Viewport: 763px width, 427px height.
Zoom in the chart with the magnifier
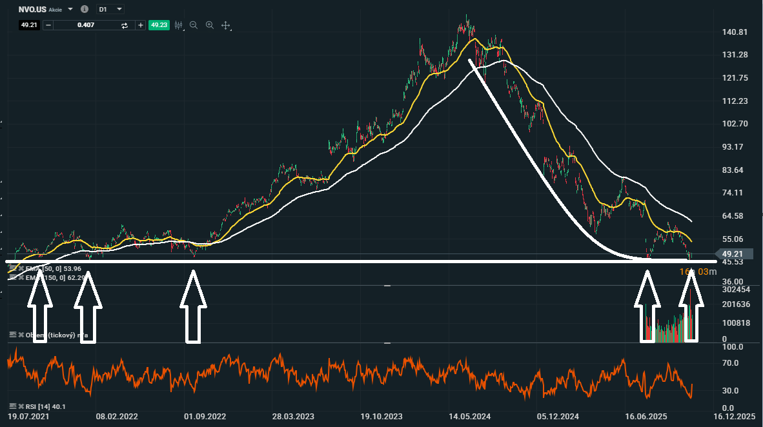pos(210,25)
